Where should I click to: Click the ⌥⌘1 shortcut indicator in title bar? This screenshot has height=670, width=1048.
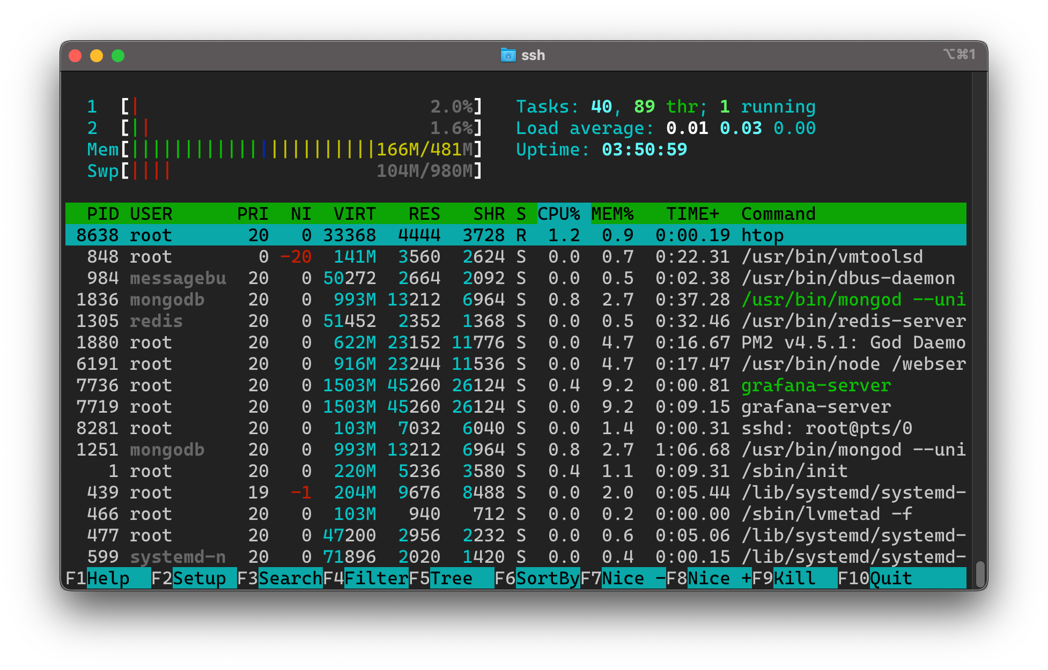[959, 54]
